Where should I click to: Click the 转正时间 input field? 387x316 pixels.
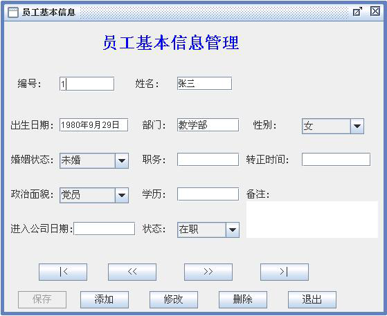pyautogui.click(x=336, y=160)
